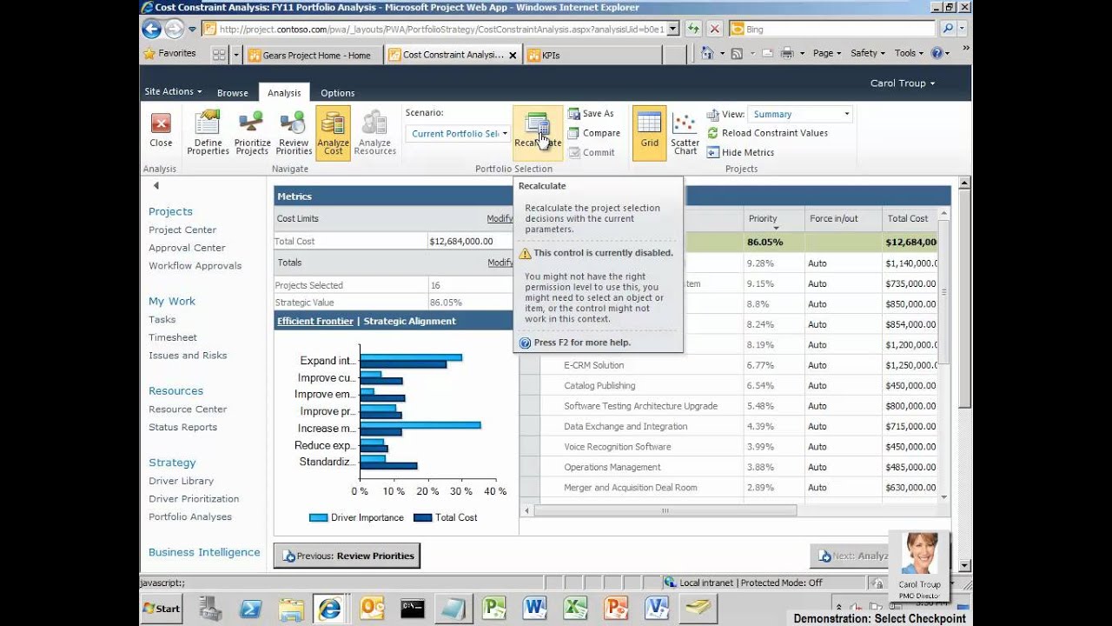Click the Favorites star button
Screen dimensions: 1112x626
(169, 53)
